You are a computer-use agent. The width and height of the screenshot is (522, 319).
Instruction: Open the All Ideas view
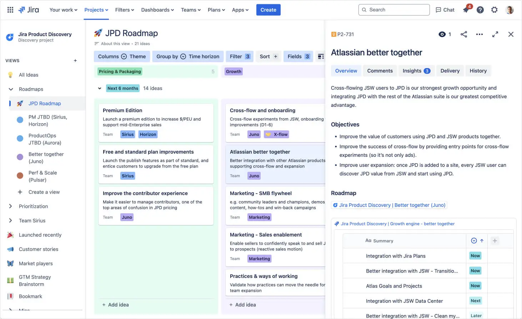(x=29, y=75)
